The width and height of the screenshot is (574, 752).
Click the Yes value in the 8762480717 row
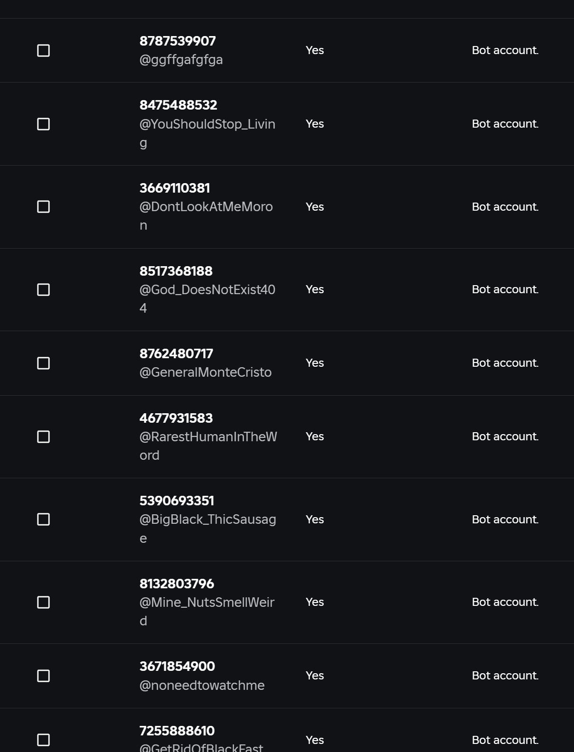314,363
